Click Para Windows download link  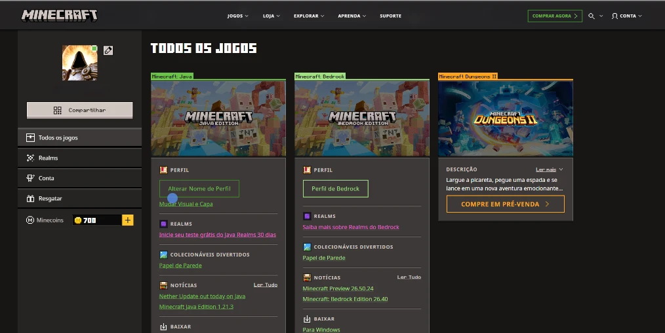pos(321,330)
